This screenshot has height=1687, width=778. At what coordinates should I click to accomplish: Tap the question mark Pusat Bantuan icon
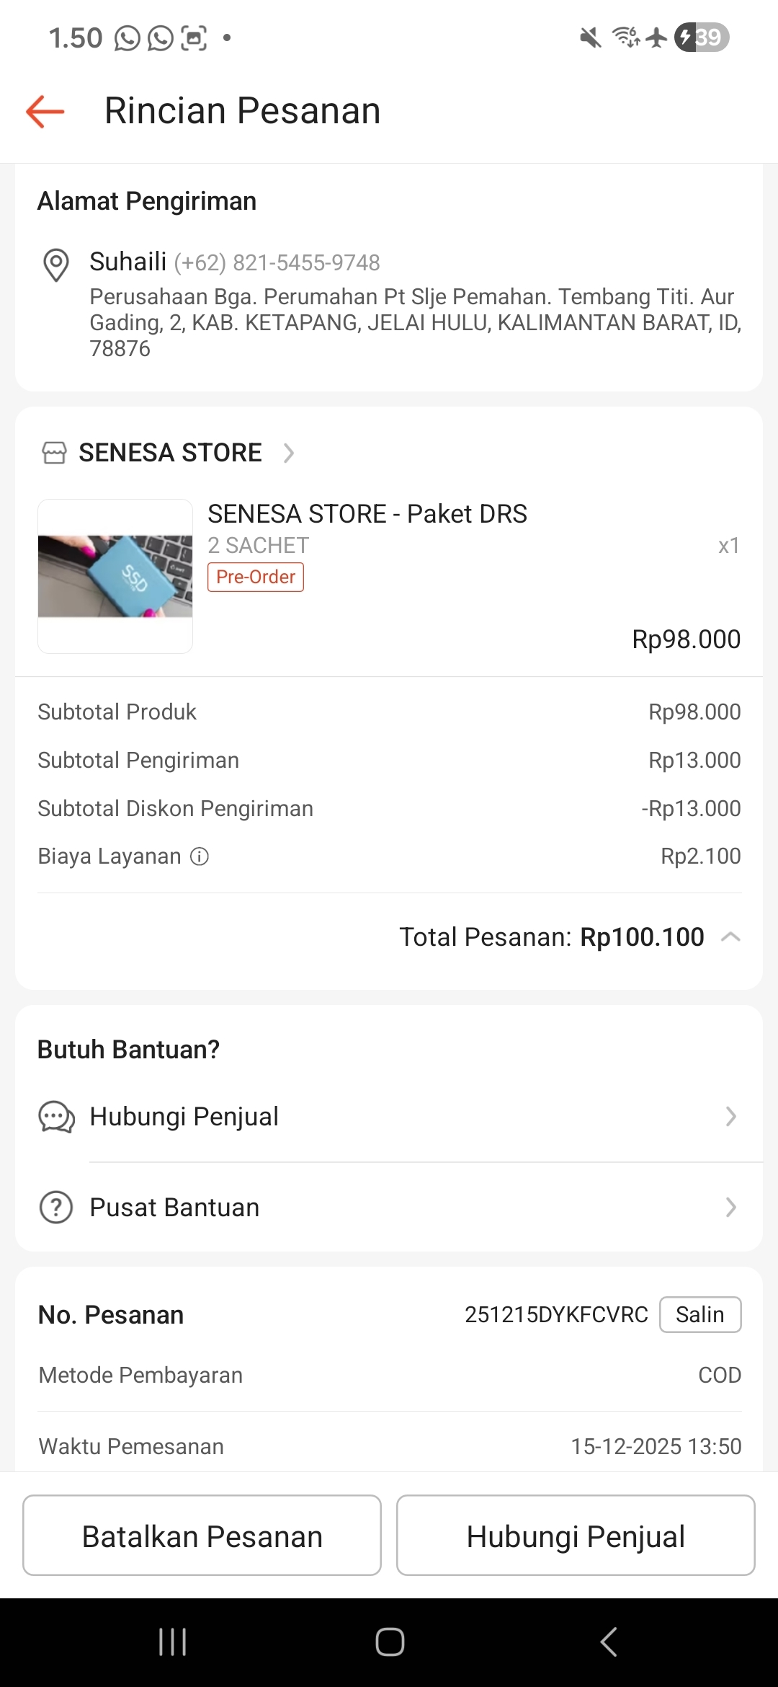(56, 1208)
